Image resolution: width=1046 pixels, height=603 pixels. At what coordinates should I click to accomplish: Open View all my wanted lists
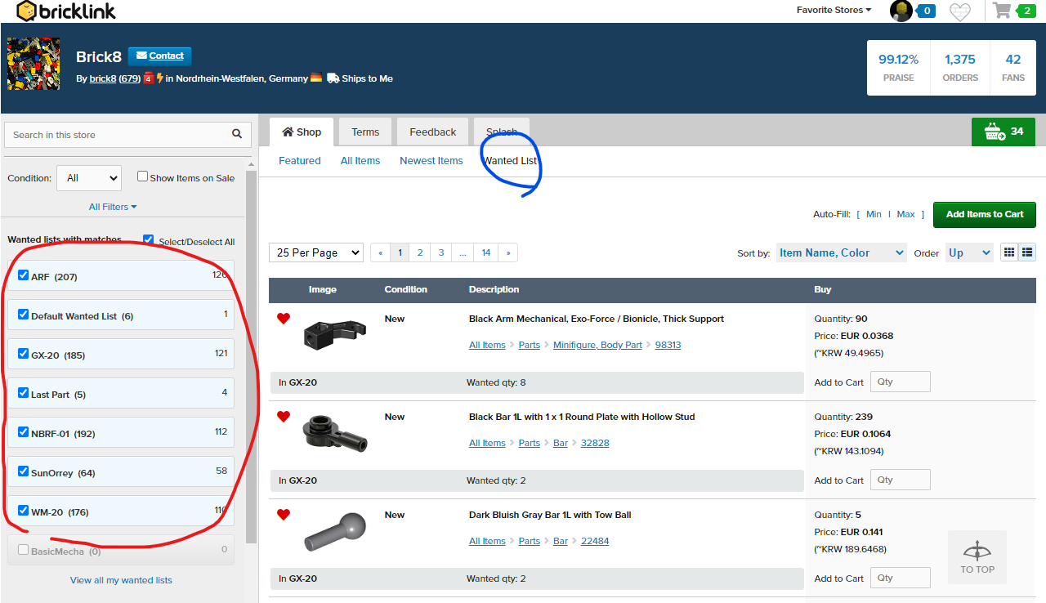point(121,580)
